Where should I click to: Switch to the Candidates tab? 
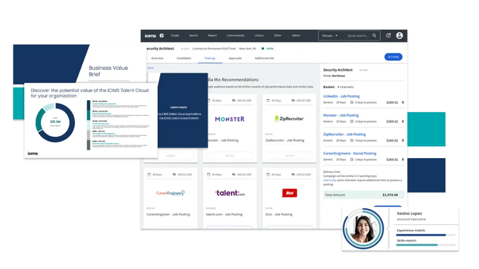point(184,58)
